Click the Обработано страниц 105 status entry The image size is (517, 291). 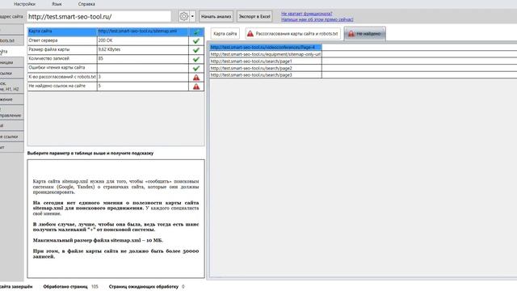tap(71, 287)
